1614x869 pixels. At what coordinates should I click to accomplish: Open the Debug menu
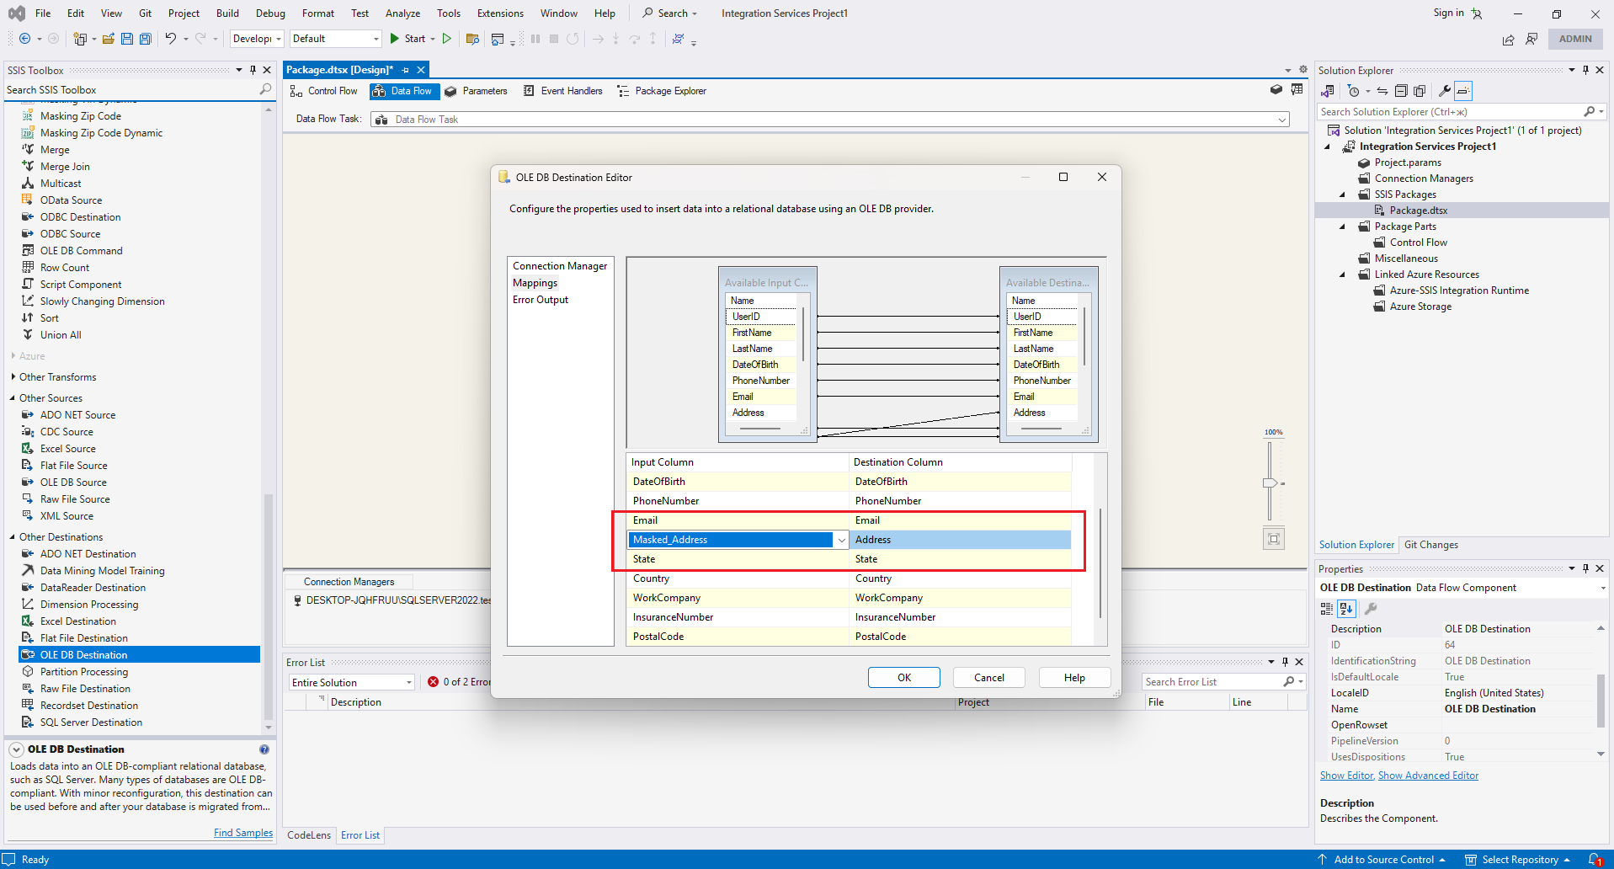click(x=270, y=13)
